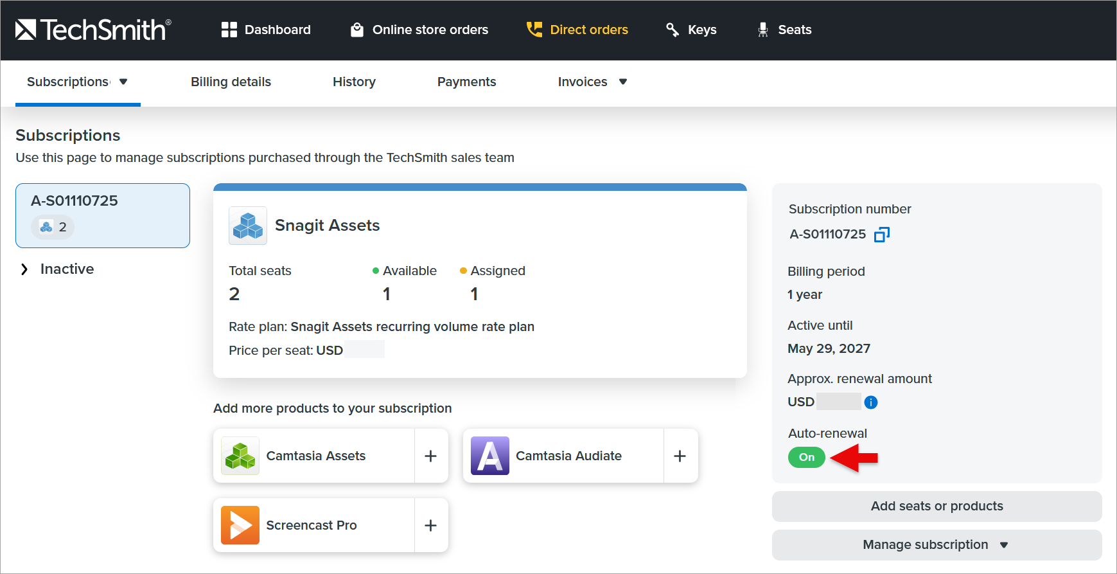The width and height of the screenshot is (1117, 574).
Task: Click the Screencast Pro product label
Action: (x=312, y=525)
